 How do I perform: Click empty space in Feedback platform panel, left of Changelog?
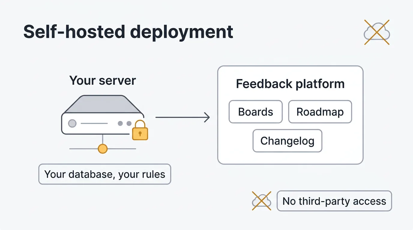pyautogui.click(x=235, y=141)
